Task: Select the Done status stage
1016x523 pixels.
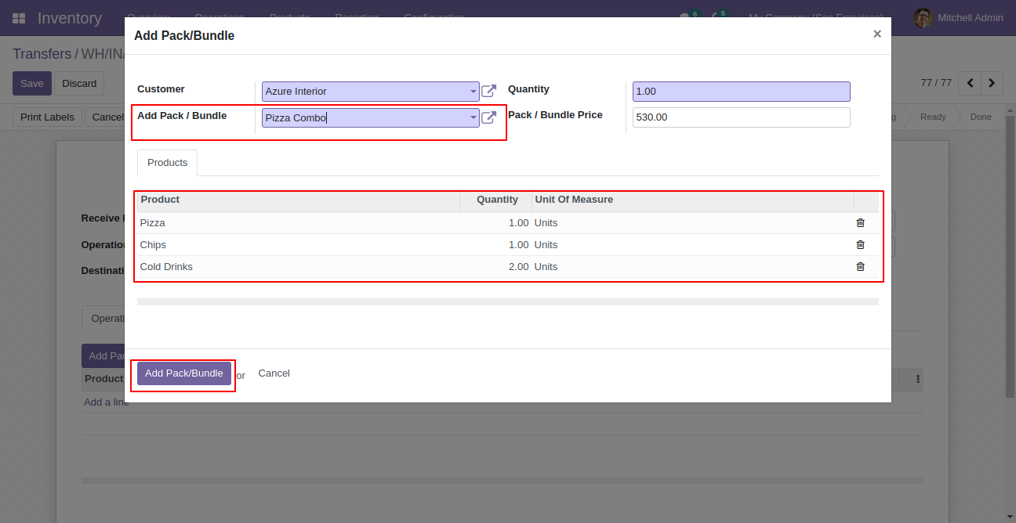Action: pos(981,117)
